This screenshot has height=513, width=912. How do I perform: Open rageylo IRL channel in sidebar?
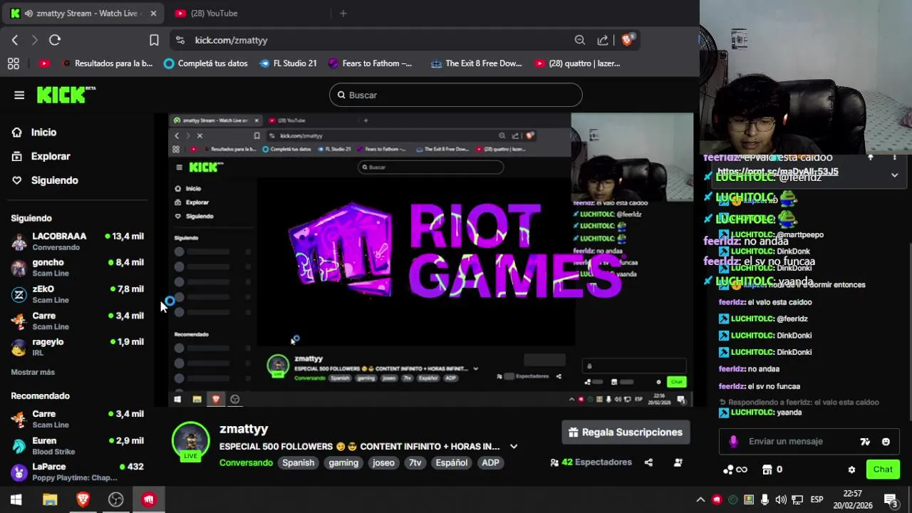[x=77, y=348]
